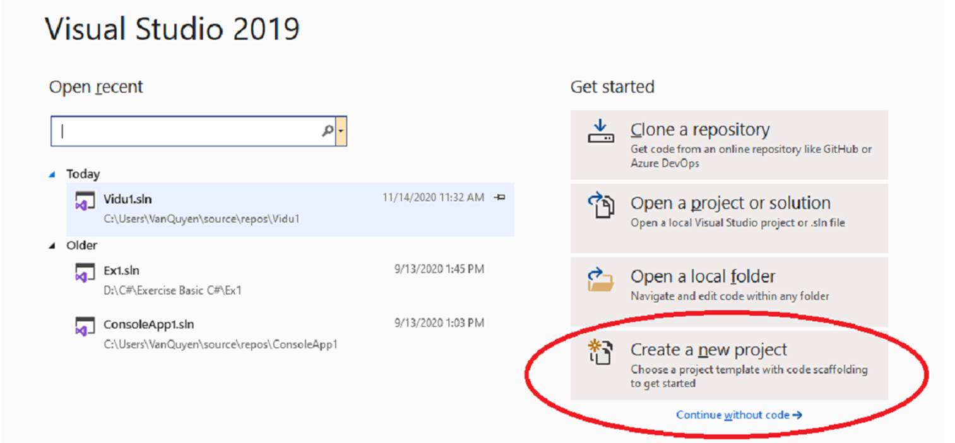The image size is (955, 443).
Task: Open the search filter dropdown arrow
Action: point(341,131)
